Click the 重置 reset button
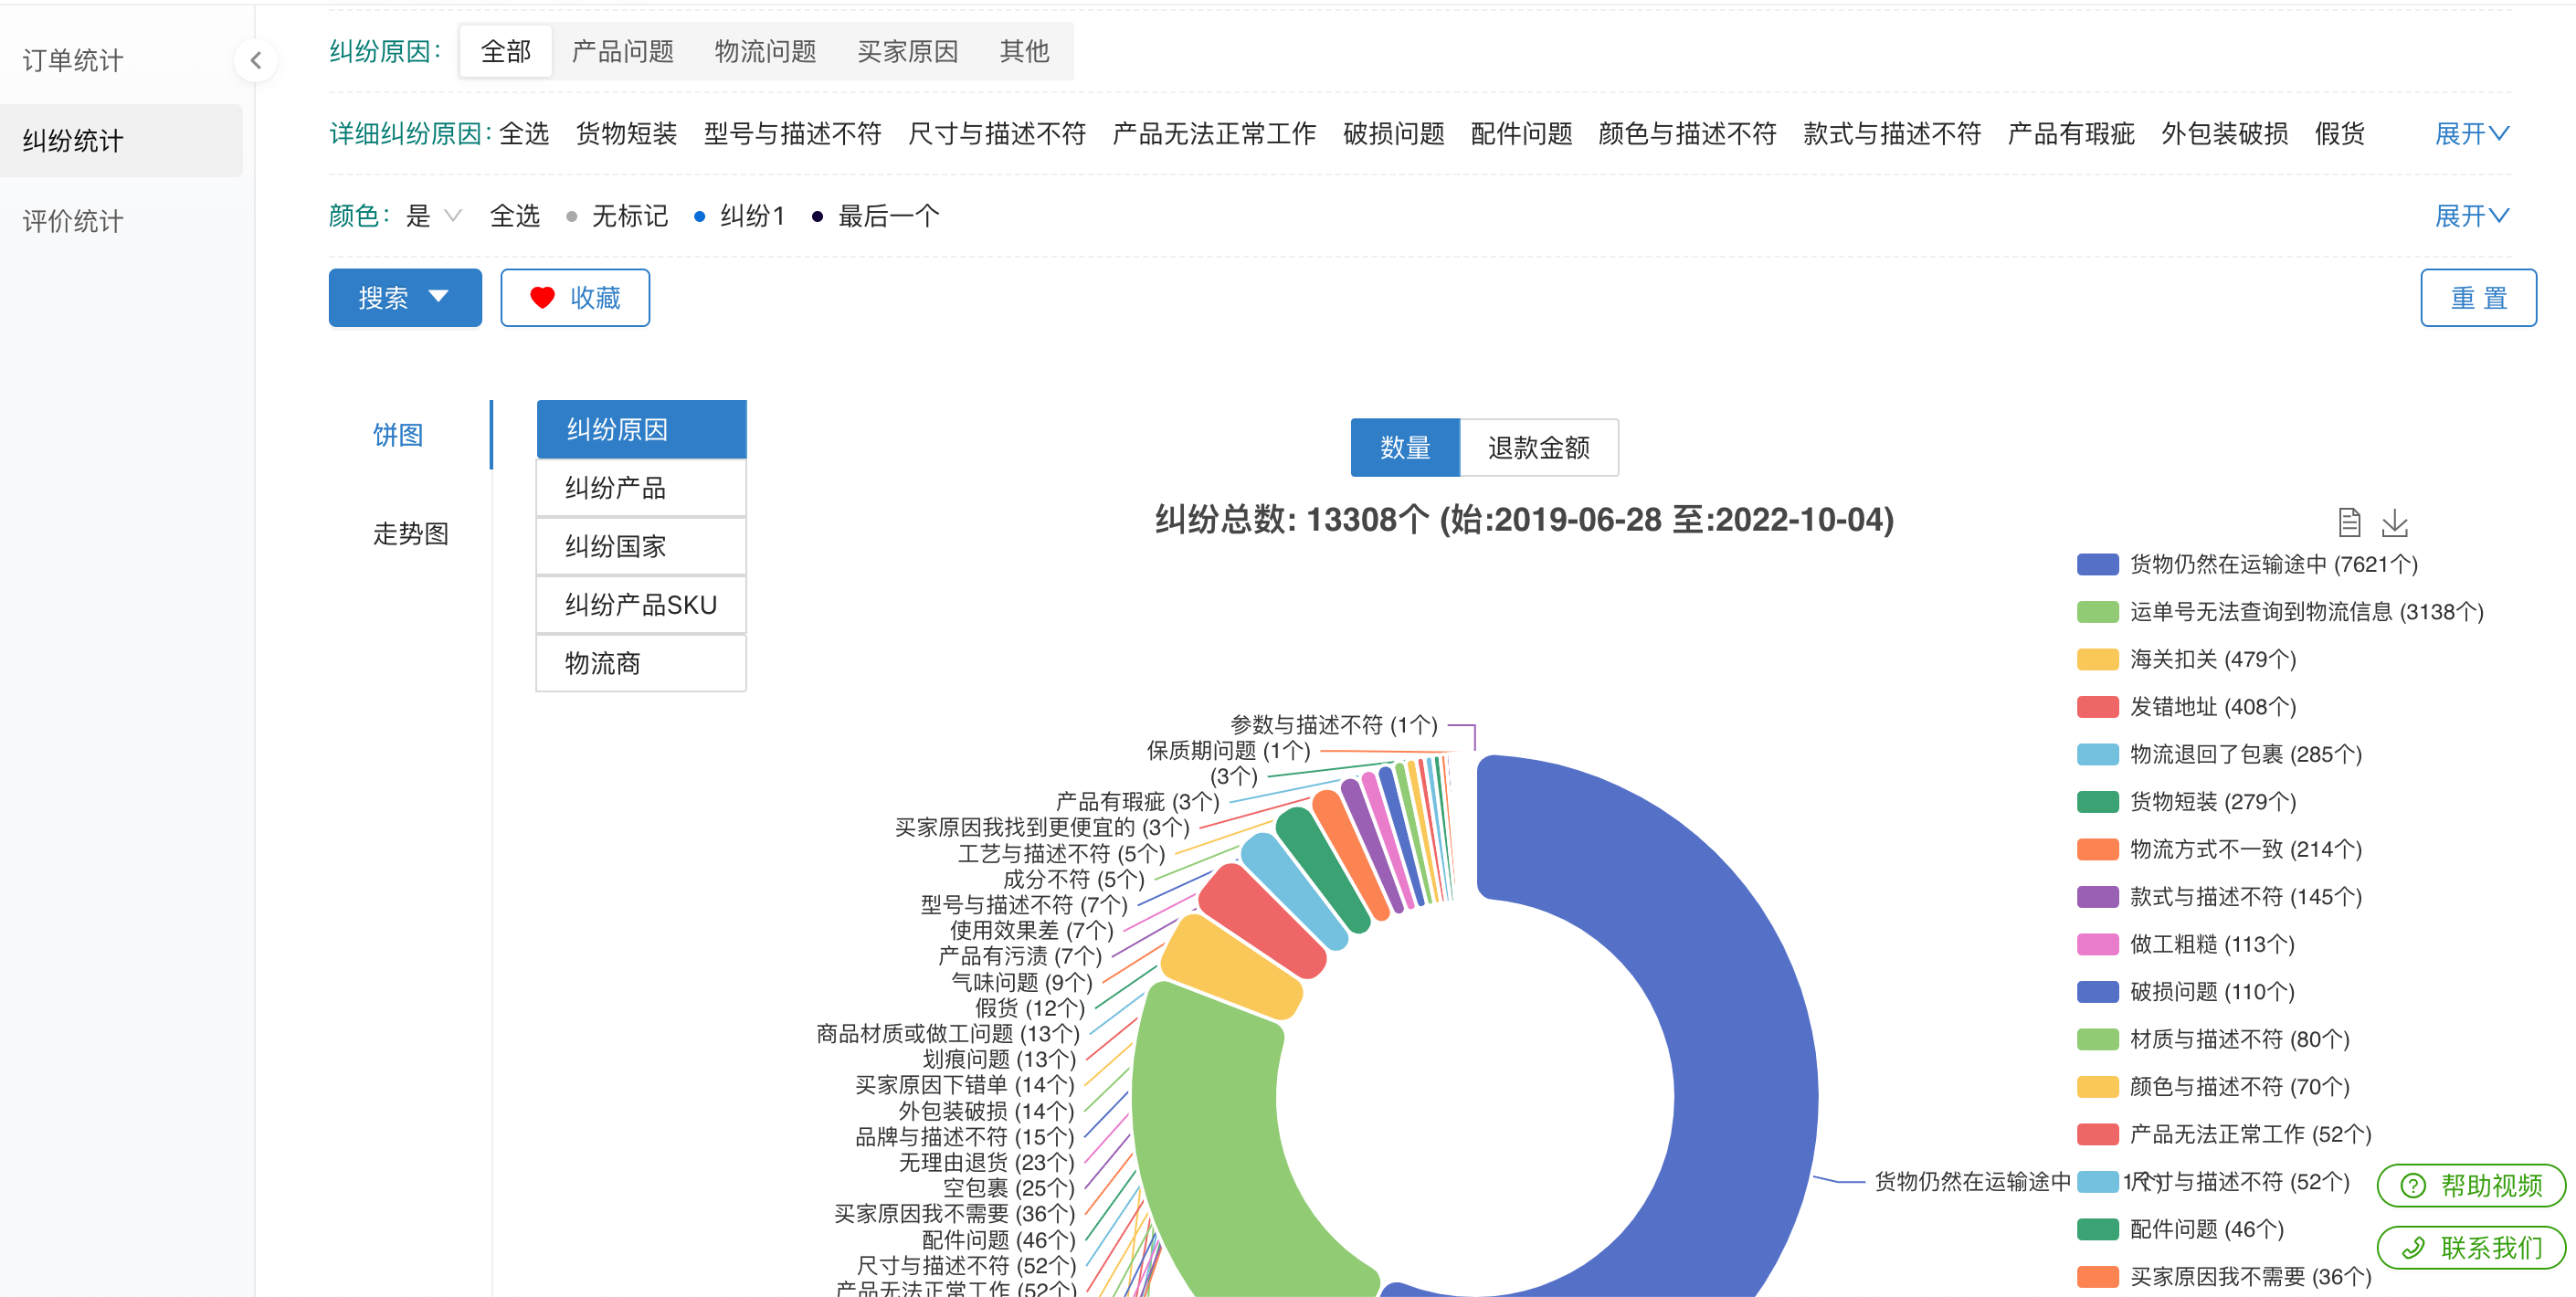Viewport: 2576px width, 1297px height. pyautogui.click(x=2477, y=298)
